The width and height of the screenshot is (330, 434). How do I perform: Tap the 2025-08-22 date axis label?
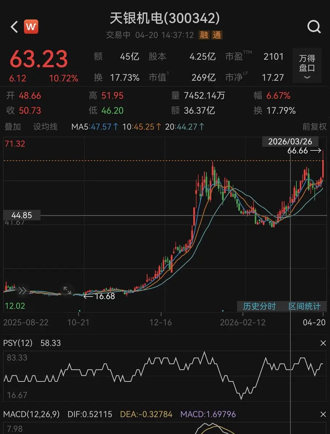(x=26, y=322)
